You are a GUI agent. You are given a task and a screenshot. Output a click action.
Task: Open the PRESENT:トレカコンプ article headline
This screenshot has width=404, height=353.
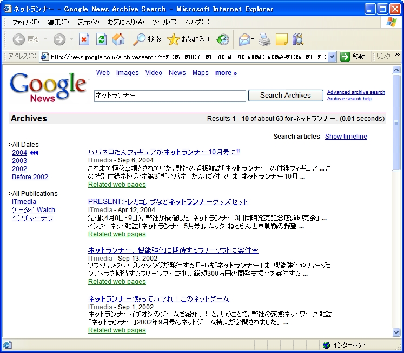coord(168,201)
